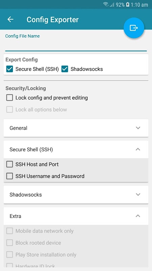Collapse the Extra section chevron
This screenshot has width=152, height=271.
[x=138, y=216]
